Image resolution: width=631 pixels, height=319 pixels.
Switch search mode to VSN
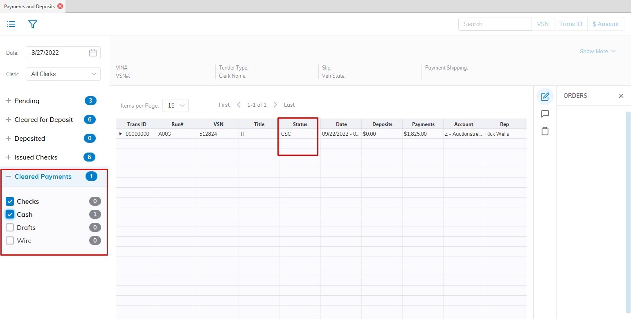543,24
